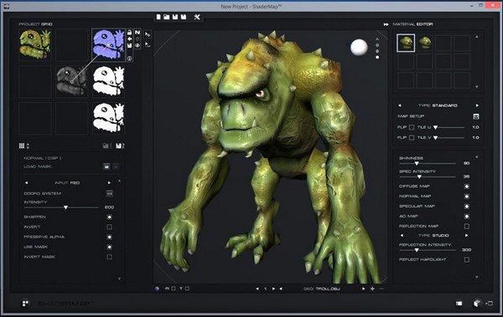Click the grid size up-down stepper arrows
Image resolution: width=503 pixels, height=317 pixels.
28,146
